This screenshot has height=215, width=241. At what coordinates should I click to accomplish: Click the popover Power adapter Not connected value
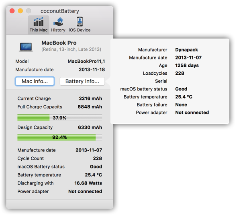[x=192, y=113]
